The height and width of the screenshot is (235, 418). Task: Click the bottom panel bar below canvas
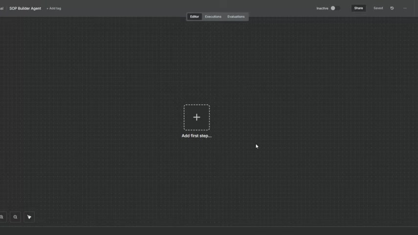click(209, 231)
